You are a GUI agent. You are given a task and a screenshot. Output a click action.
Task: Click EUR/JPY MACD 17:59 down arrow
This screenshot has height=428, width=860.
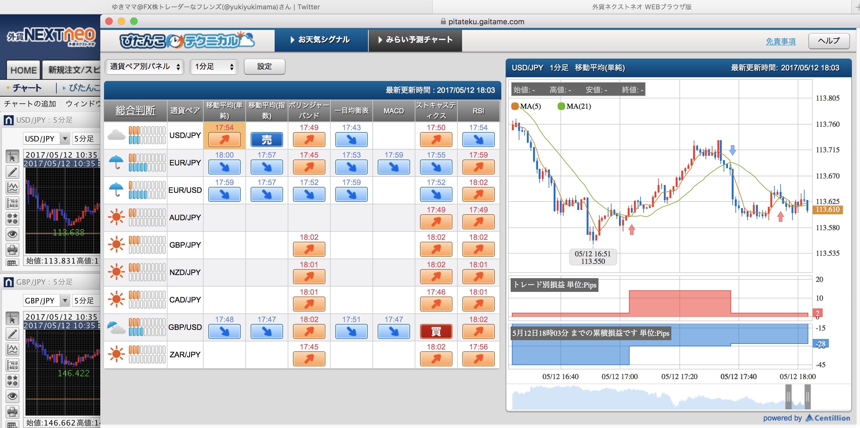[394, 167]
